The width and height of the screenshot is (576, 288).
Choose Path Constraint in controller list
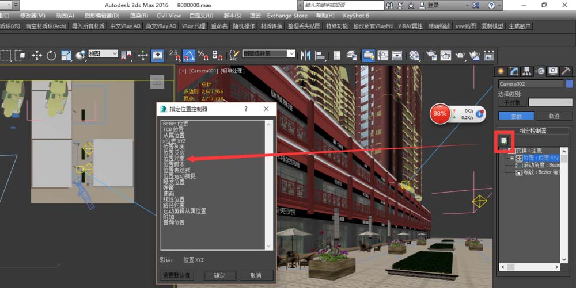(x=174, y=205)
